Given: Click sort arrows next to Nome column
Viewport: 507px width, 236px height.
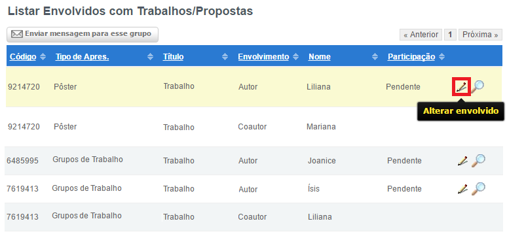Looking at the screenshot, I should [375, 57].
